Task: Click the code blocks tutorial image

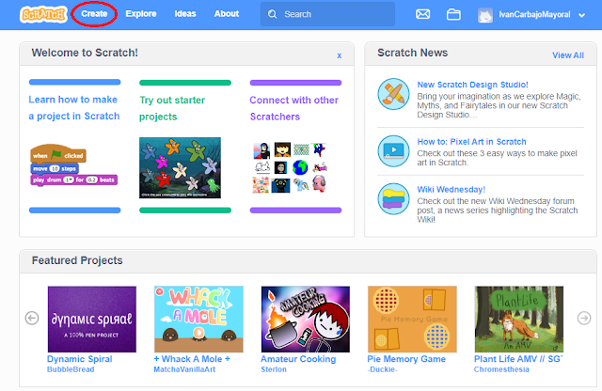Action: [x=74, y=165]
